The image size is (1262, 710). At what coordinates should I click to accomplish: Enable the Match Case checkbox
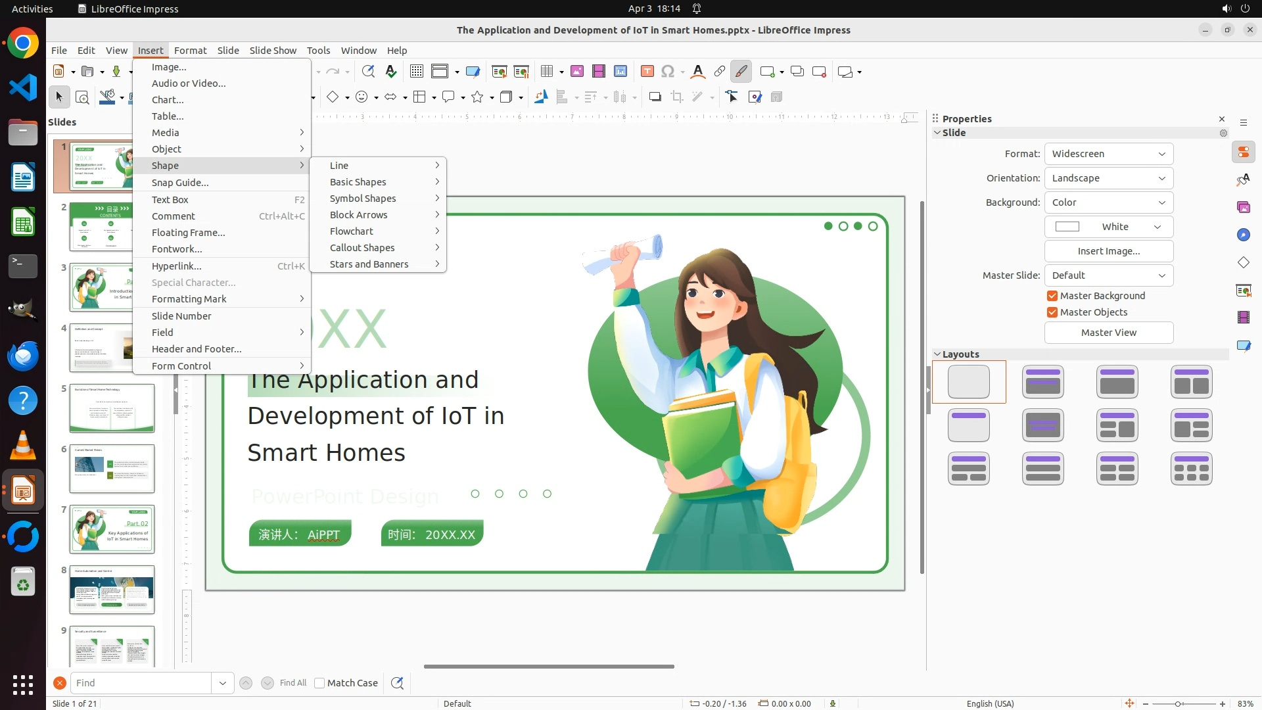[x=319, y=683]
